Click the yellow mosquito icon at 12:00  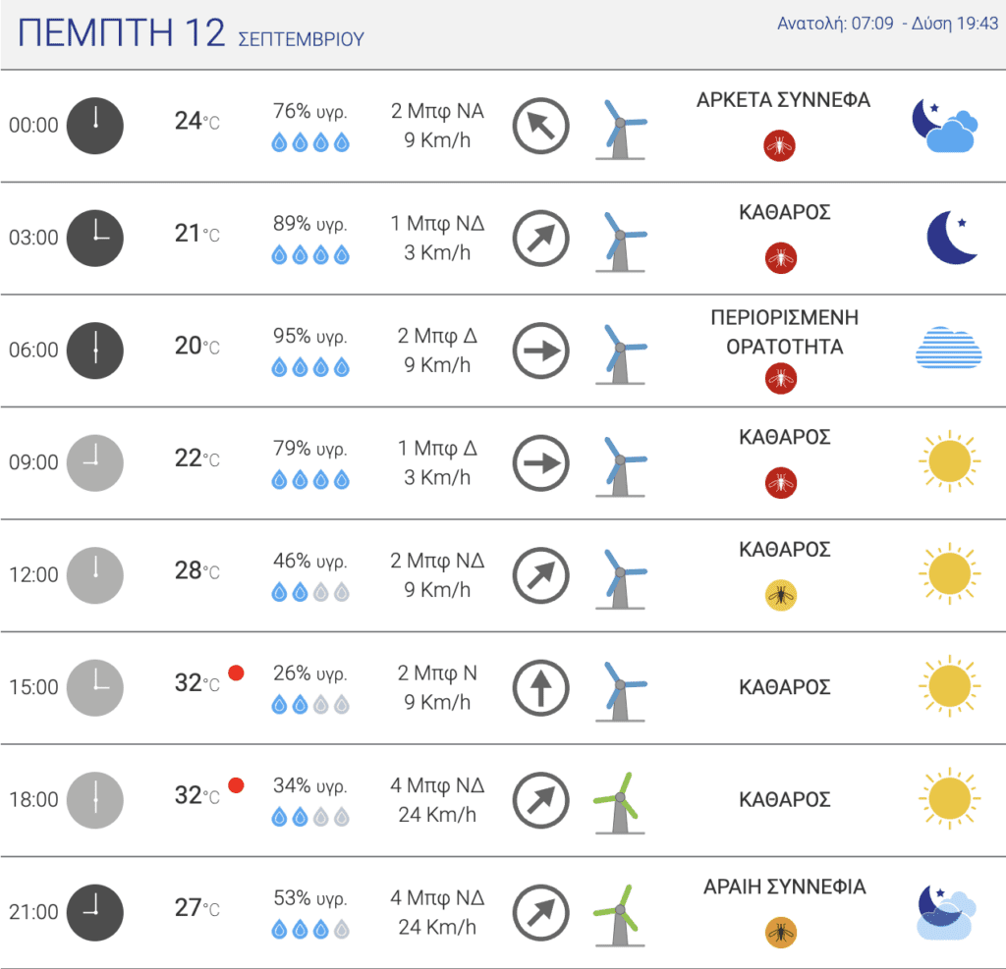click(781, 595)
